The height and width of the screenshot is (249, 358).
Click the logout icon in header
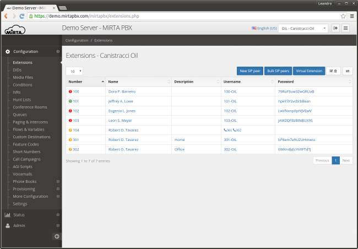pyautogui.click(x=335, y=28)
